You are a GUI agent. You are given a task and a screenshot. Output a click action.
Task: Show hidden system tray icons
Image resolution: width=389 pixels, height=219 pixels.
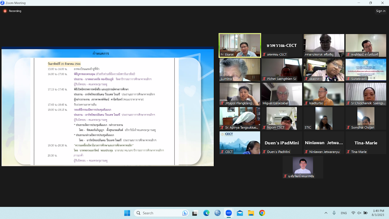click(x=326, y=213)
